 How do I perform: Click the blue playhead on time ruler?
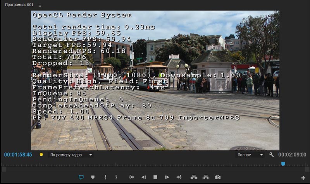(x=283, y=164)
